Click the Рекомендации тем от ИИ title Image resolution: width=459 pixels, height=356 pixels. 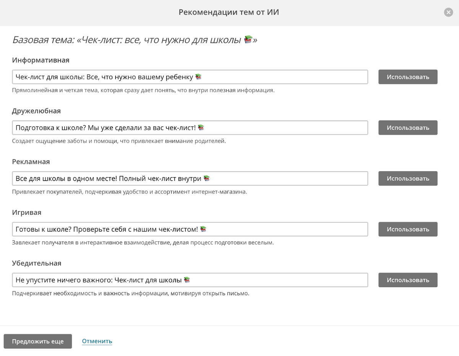229,12
